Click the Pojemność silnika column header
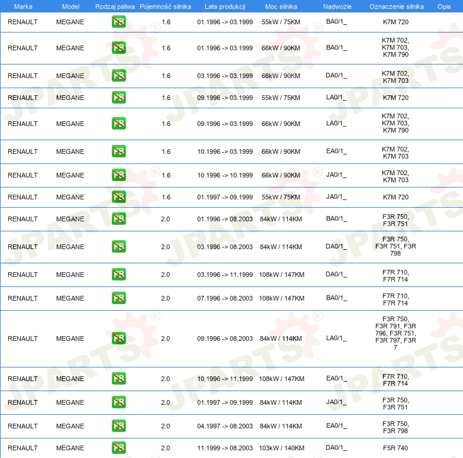The width and height of the screenshot is (463, 458). tap(165, 7)
